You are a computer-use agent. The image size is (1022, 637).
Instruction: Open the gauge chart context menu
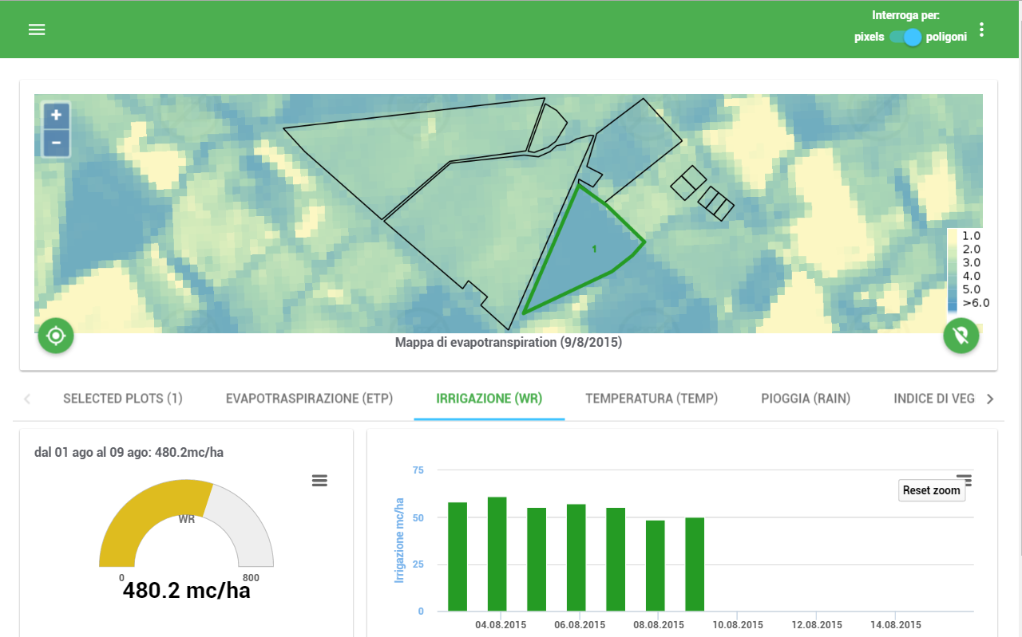pyautogui.click(x=319, y=480)
